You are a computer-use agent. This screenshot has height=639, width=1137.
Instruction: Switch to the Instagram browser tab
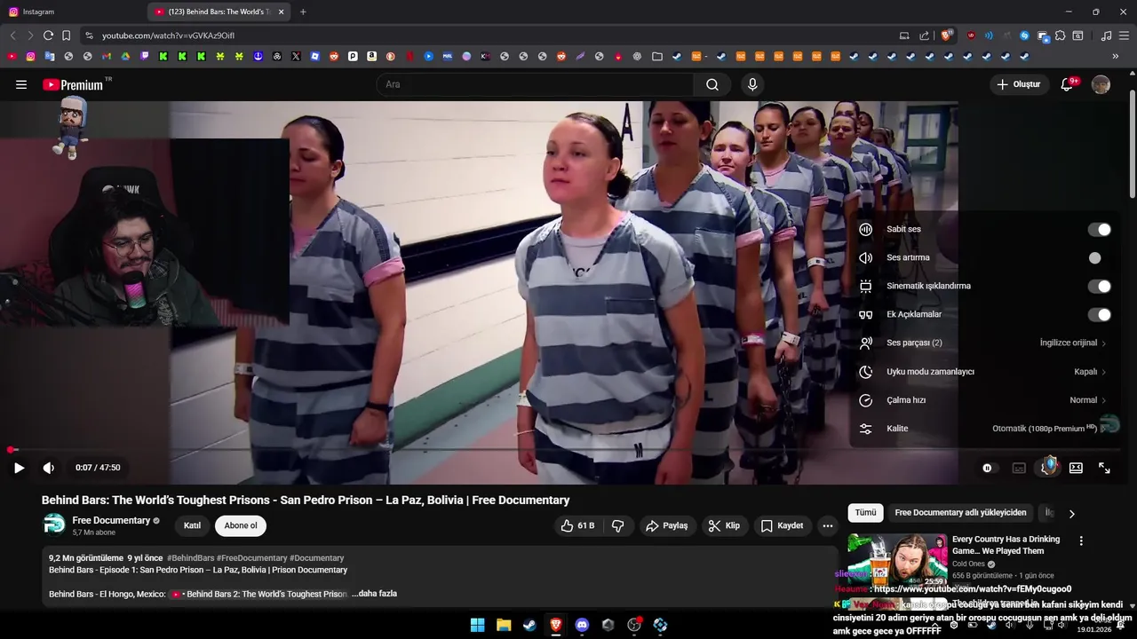(74, 12)
